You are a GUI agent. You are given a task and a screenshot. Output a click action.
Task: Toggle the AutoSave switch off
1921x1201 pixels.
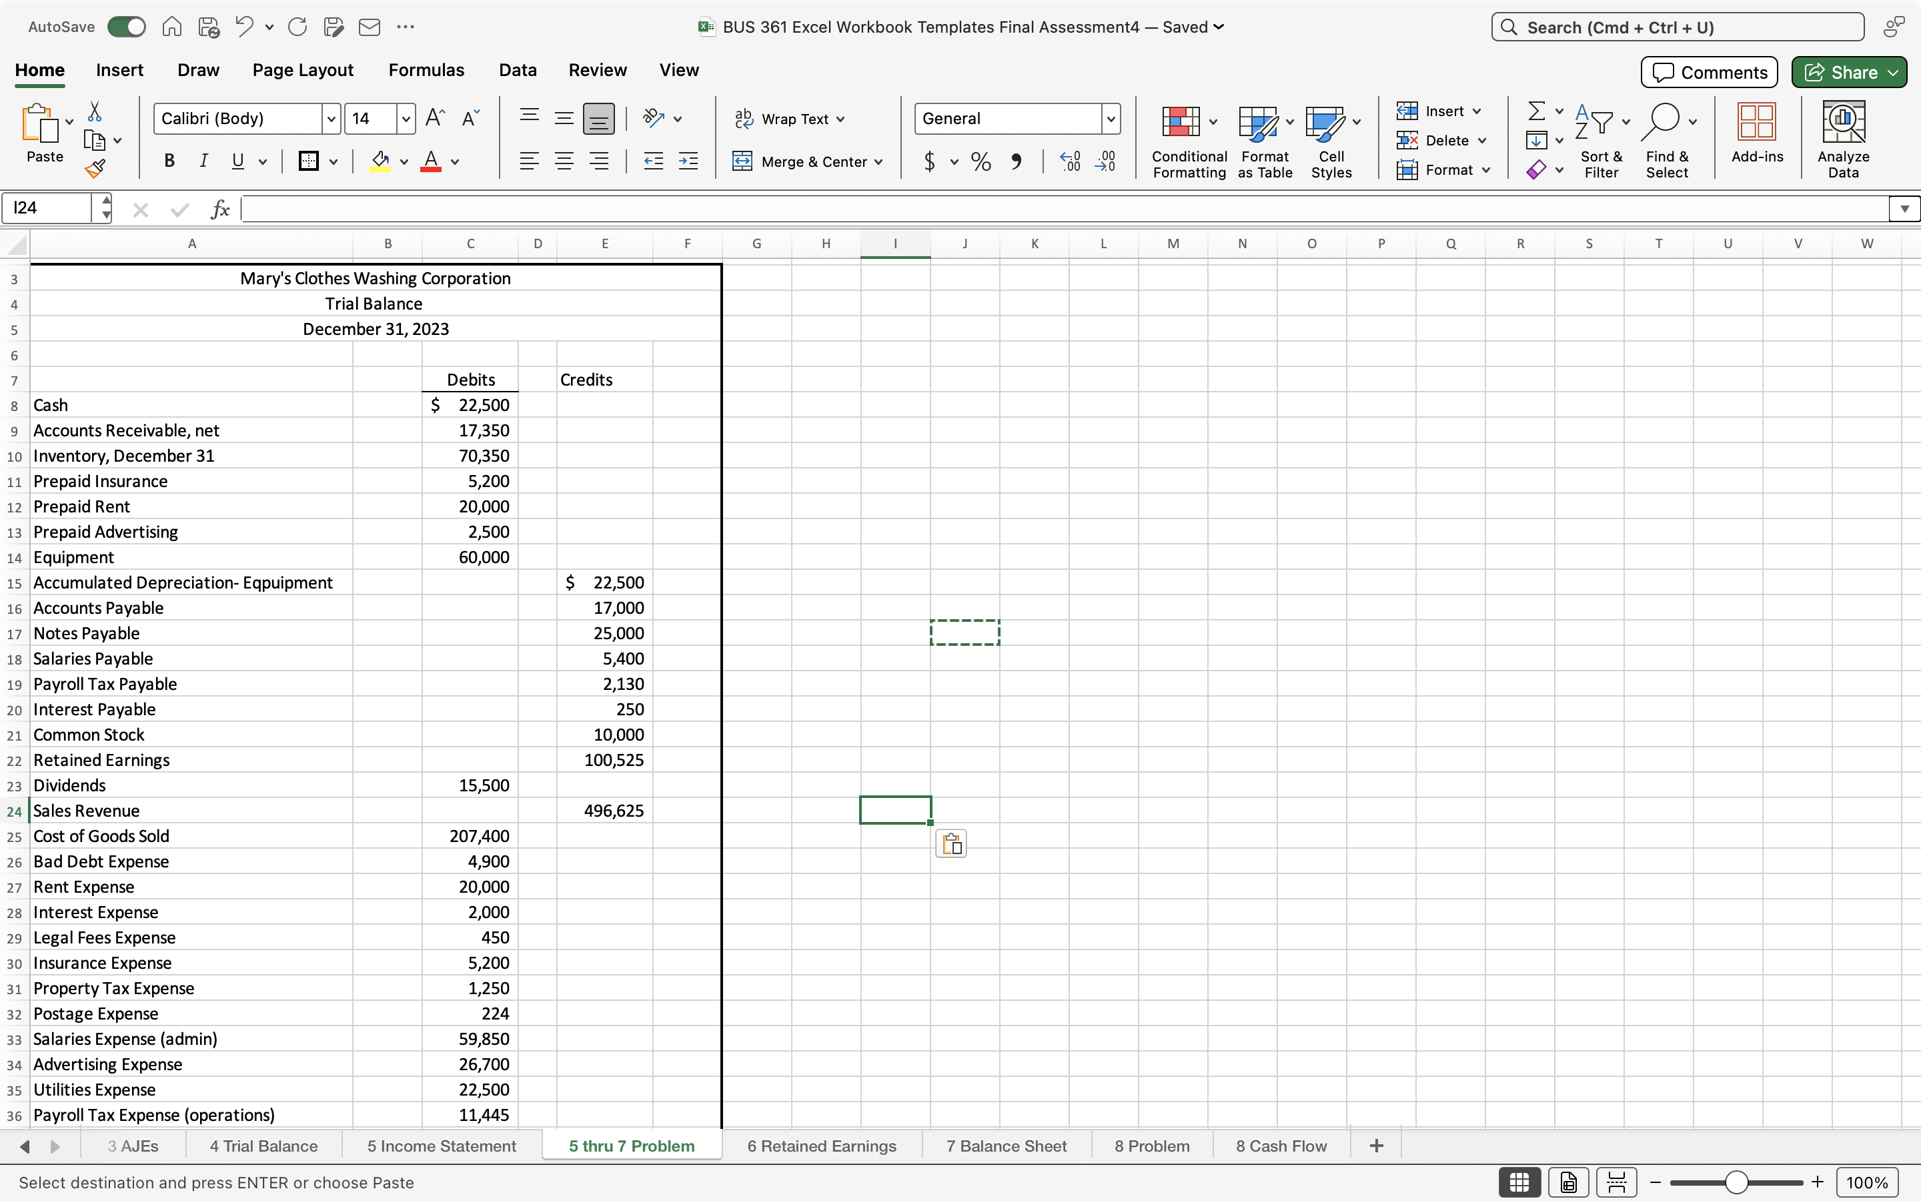tap(125, 26)
